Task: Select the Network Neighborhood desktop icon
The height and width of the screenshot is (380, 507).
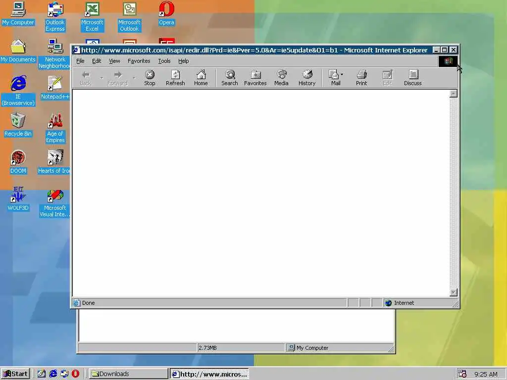Action: point(54,54)
